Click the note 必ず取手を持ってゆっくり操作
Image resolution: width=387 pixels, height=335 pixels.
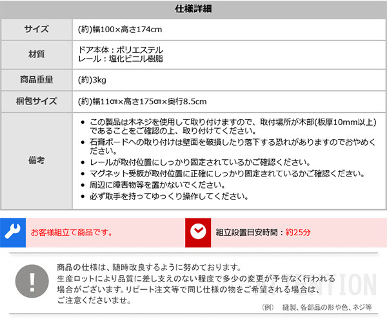[169, 196]
